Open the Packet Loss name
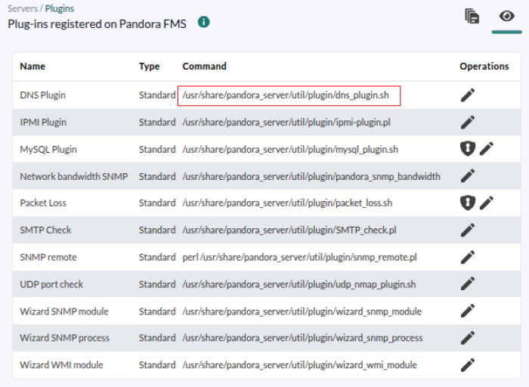This screenshot has height=387, width=529. pos(43,203)
